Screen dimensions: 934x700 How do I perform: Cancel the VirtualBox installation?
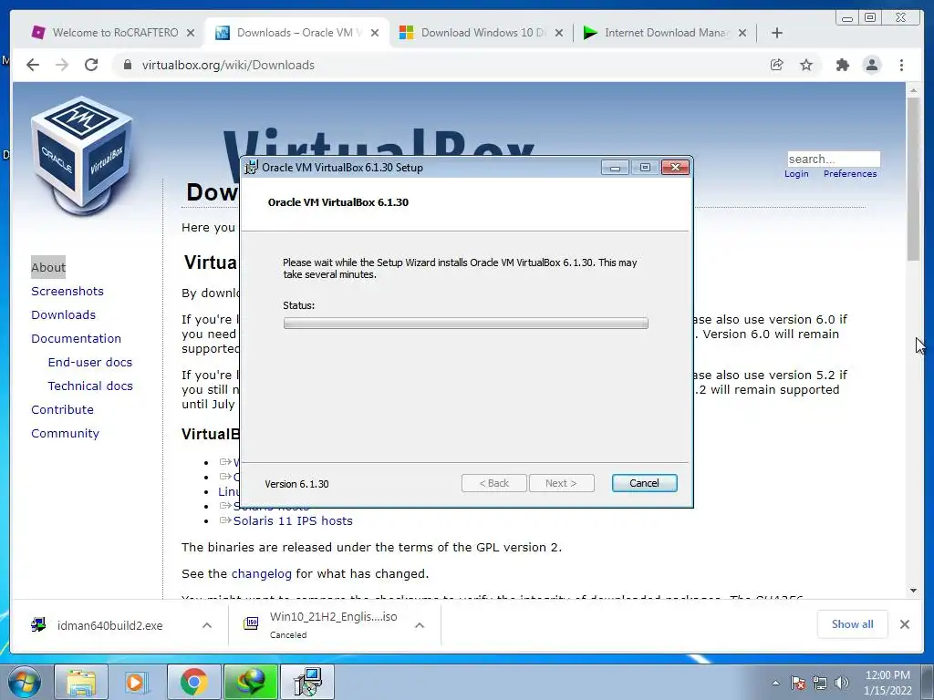645,483
